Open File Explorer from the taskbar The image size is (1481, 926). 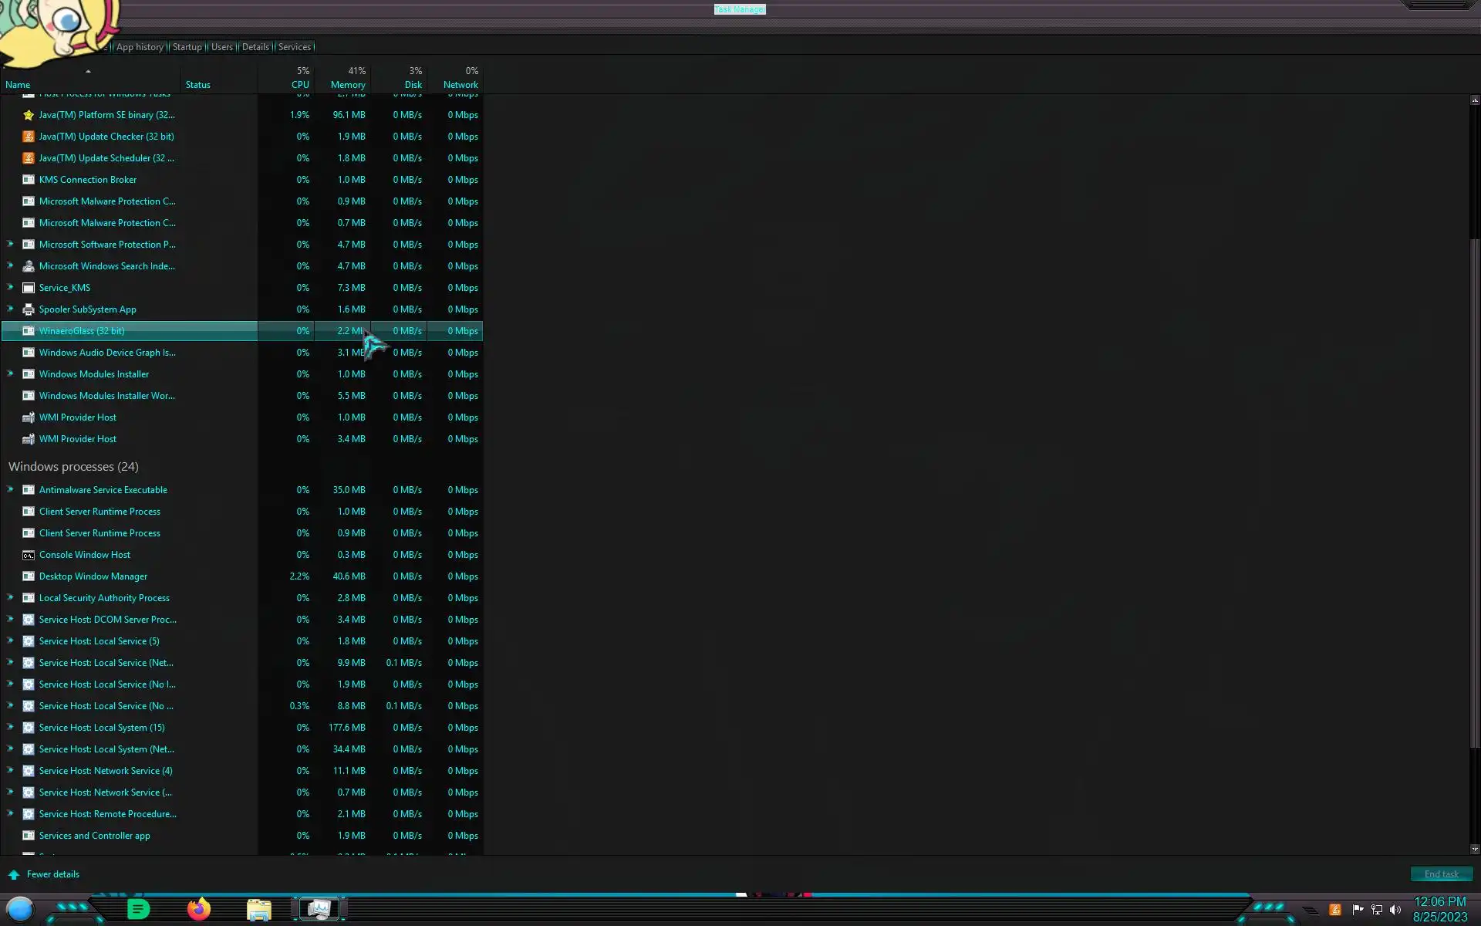[259, 910]
